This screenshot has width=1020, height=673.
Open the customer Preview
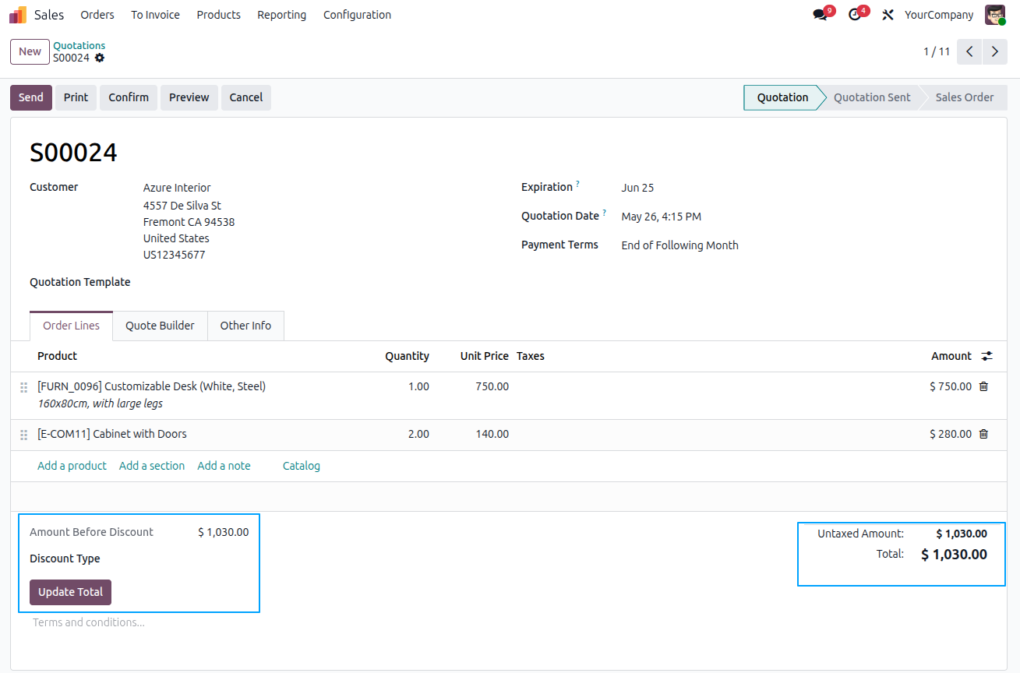189,97
